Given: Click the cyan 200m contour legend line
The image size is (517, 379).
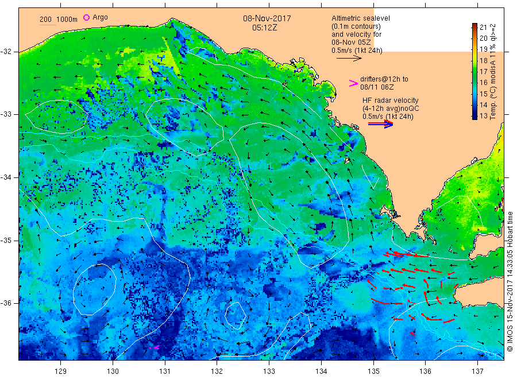Looking at the screenshot, I should pyautogui.click(x=48, y=25).
